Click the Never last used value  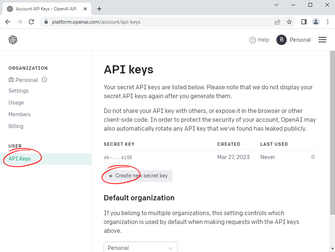(x=267, y=157)
